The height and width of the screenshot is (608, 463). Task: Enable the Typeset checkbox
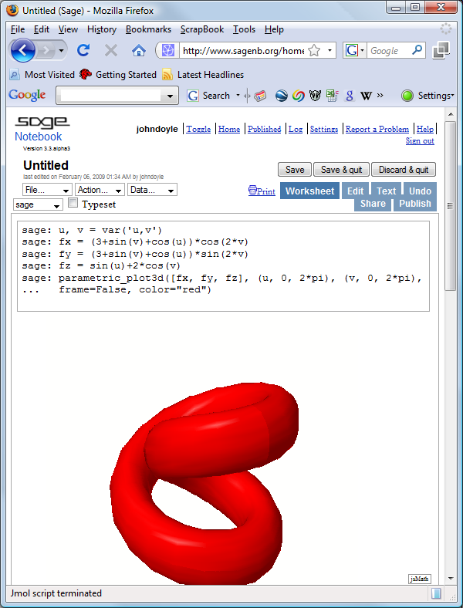click(73, 204)
